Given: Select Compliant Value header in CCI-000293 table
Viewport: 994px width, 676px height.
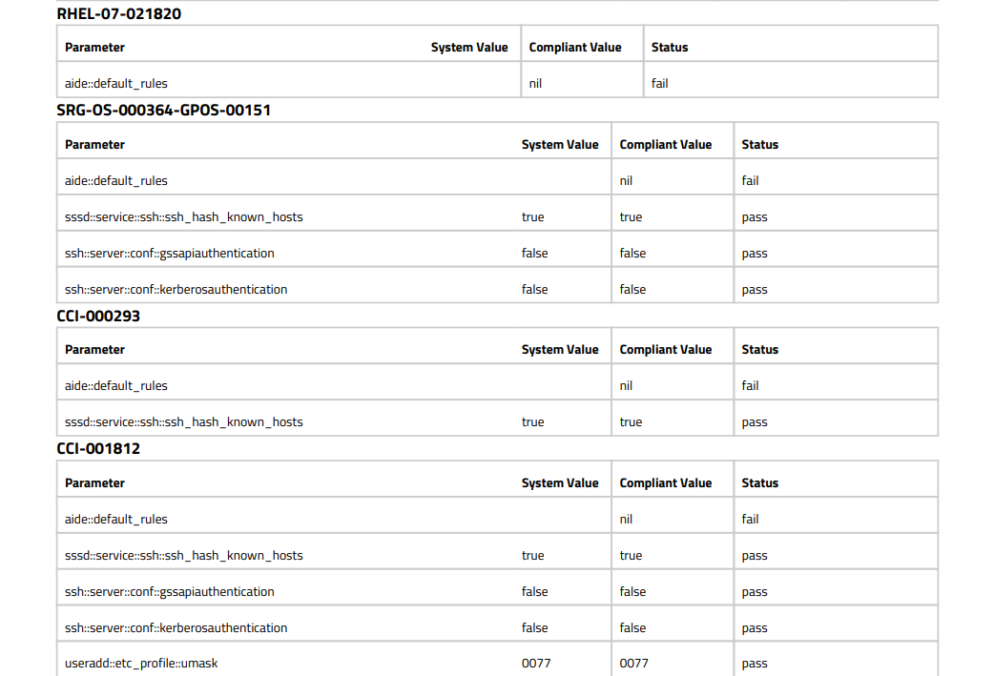Looking at the screenshot, I should [x=665, y=350].
